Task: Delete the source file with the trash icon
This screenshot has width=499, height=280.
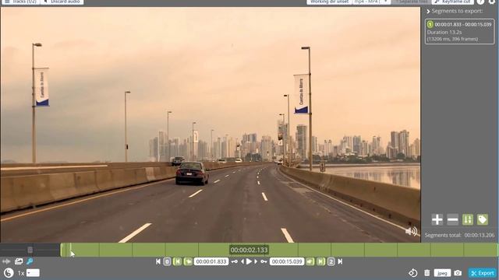Action: 427,273
